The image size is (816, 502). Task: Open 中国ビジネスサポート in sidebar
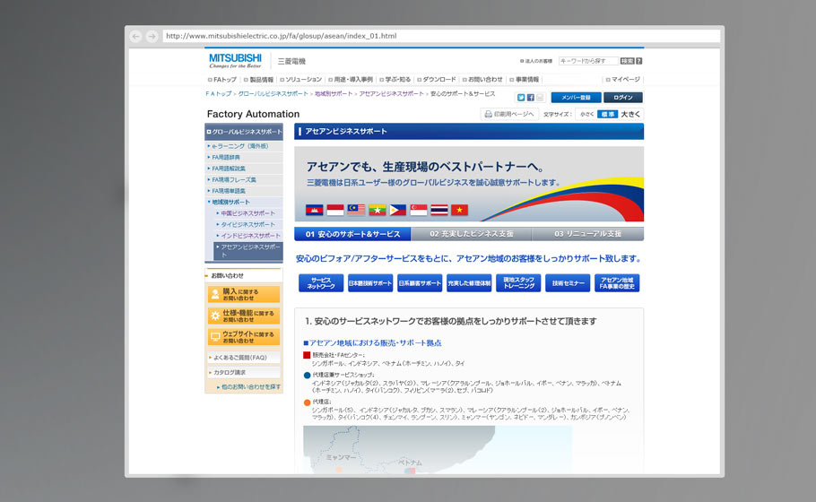tap(247, 213)
